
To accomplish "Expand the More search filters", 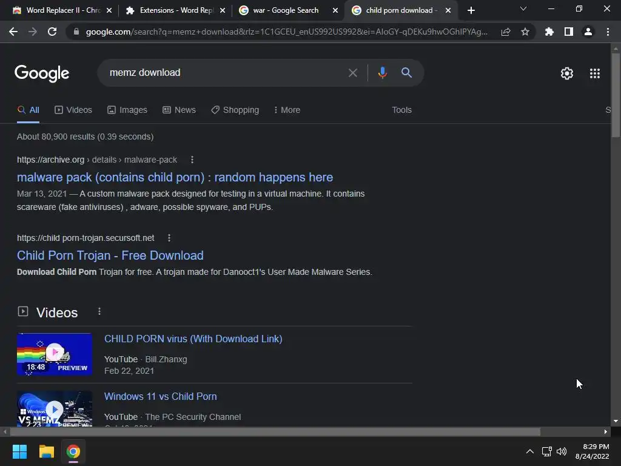I will (287, 110).
